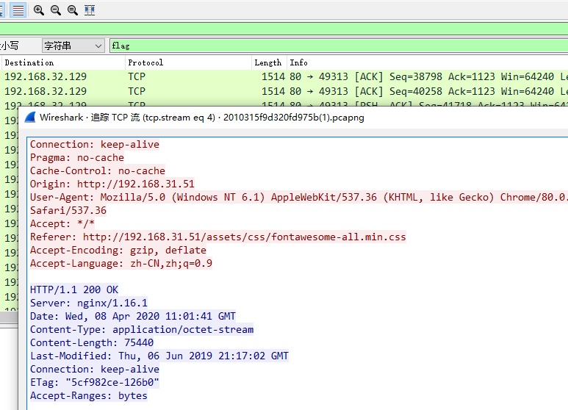Open the 字符串 search type dropdown

[x=73, y=46]
